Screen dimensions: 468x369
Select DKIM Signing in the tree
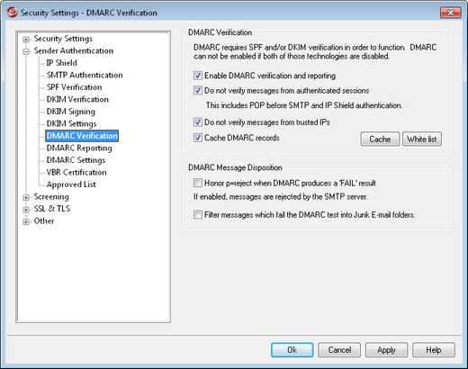71,112
